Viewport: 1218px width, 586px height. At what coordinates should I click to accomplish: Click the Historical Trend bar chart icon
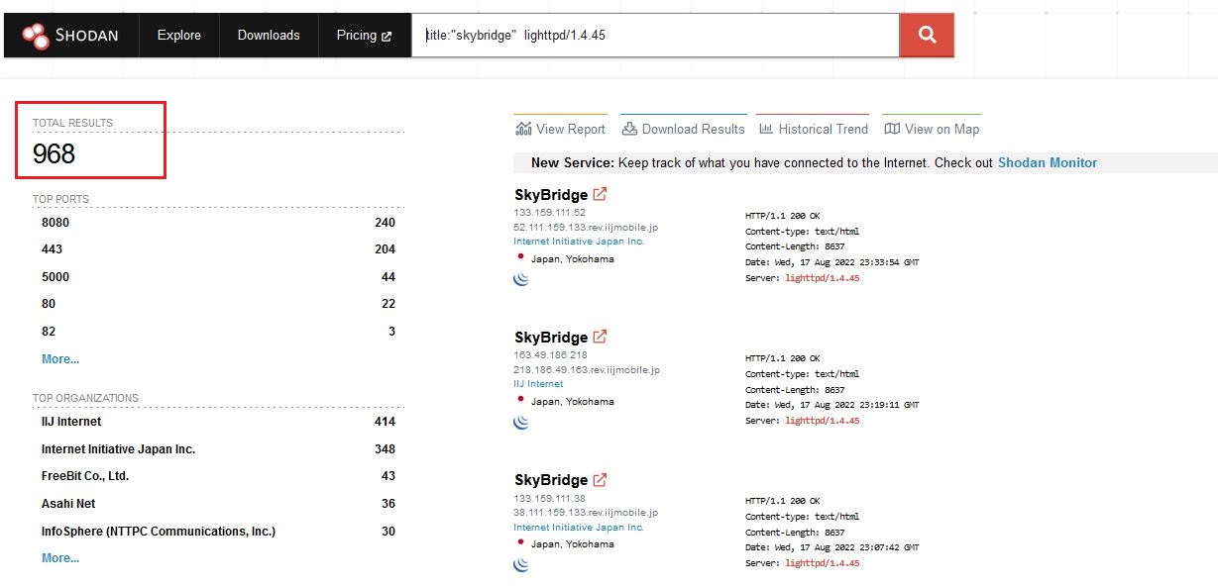(x=766, y=129)
